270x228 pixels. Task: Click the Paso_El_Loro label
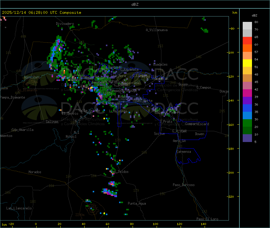point(207,219)
